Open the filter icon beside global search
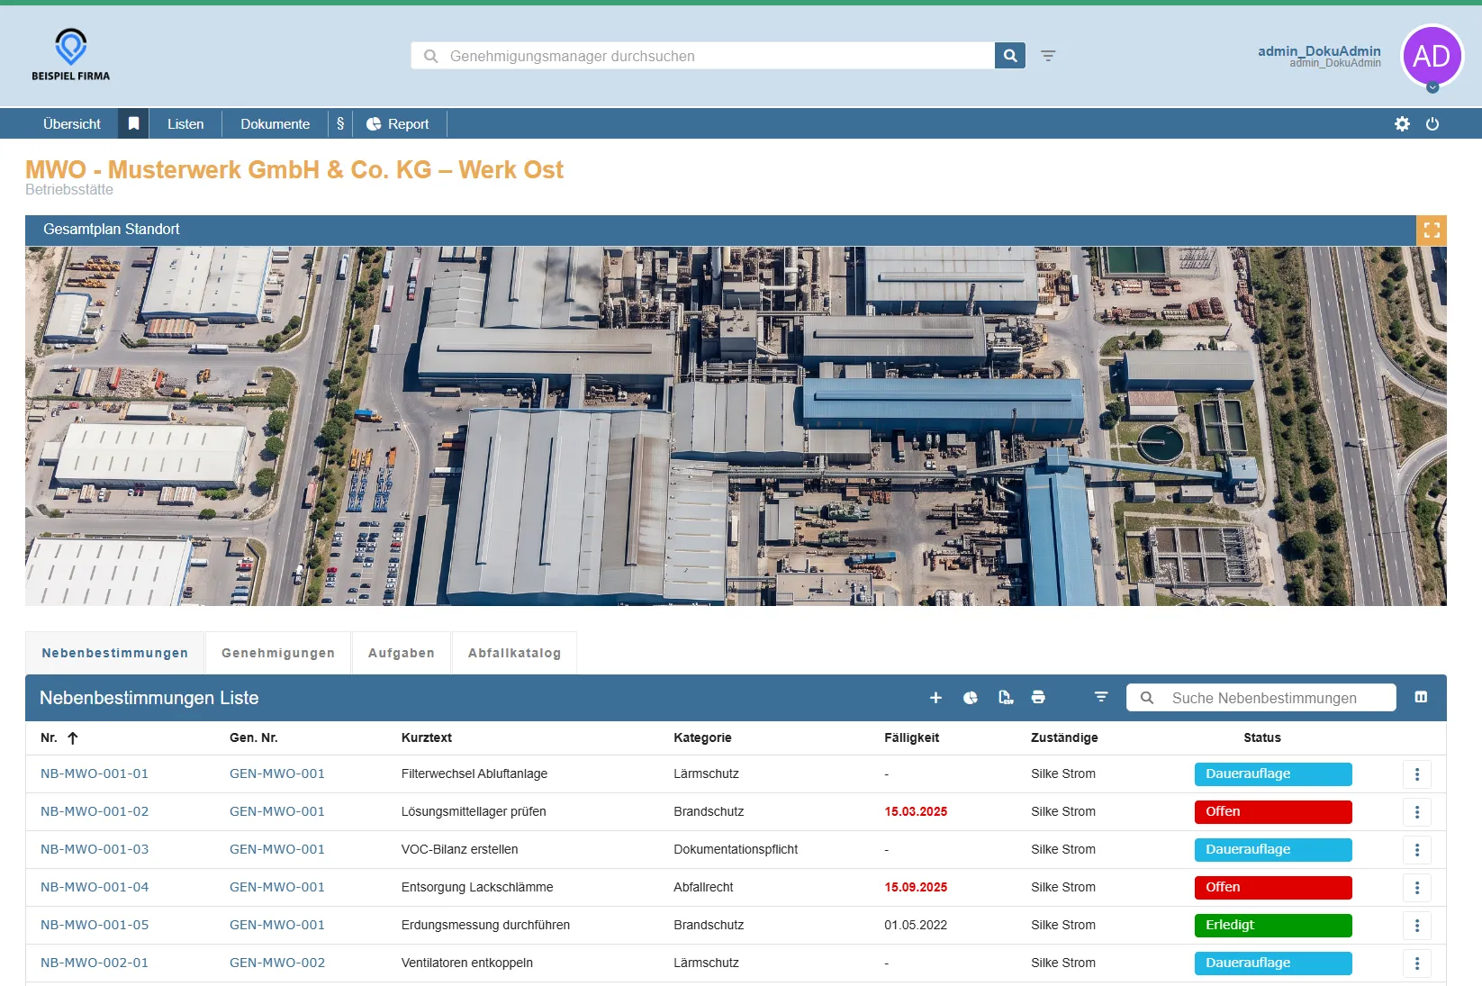The height and width of the screenshot is (986, 1482). coord(1048,56)
